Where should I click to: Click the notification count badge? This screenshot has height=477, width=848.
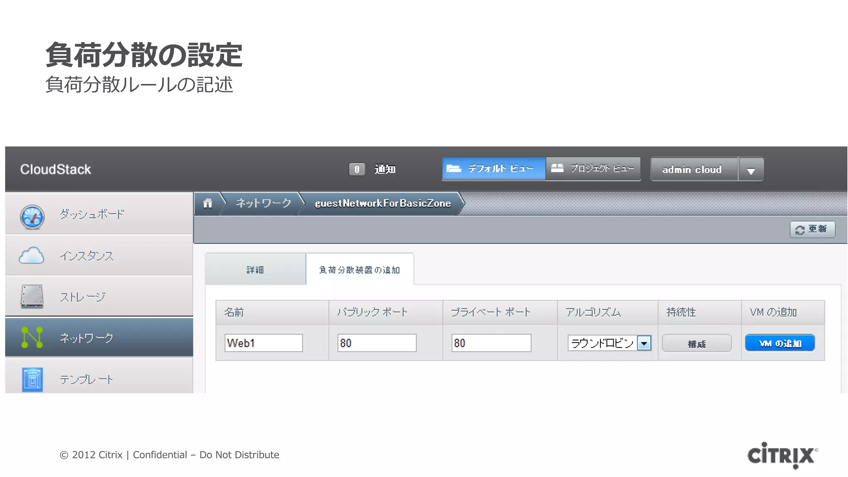[357, 169]
